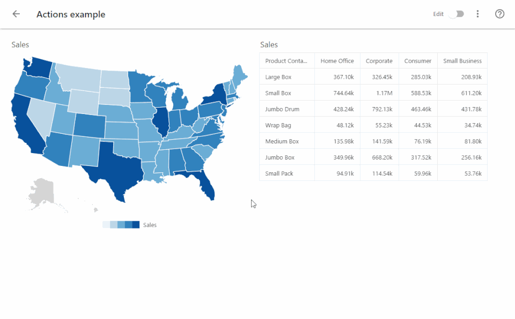Screen dimensions: 515x319
Task: Select the Large Box row label
Action: (x=278, y=77)
